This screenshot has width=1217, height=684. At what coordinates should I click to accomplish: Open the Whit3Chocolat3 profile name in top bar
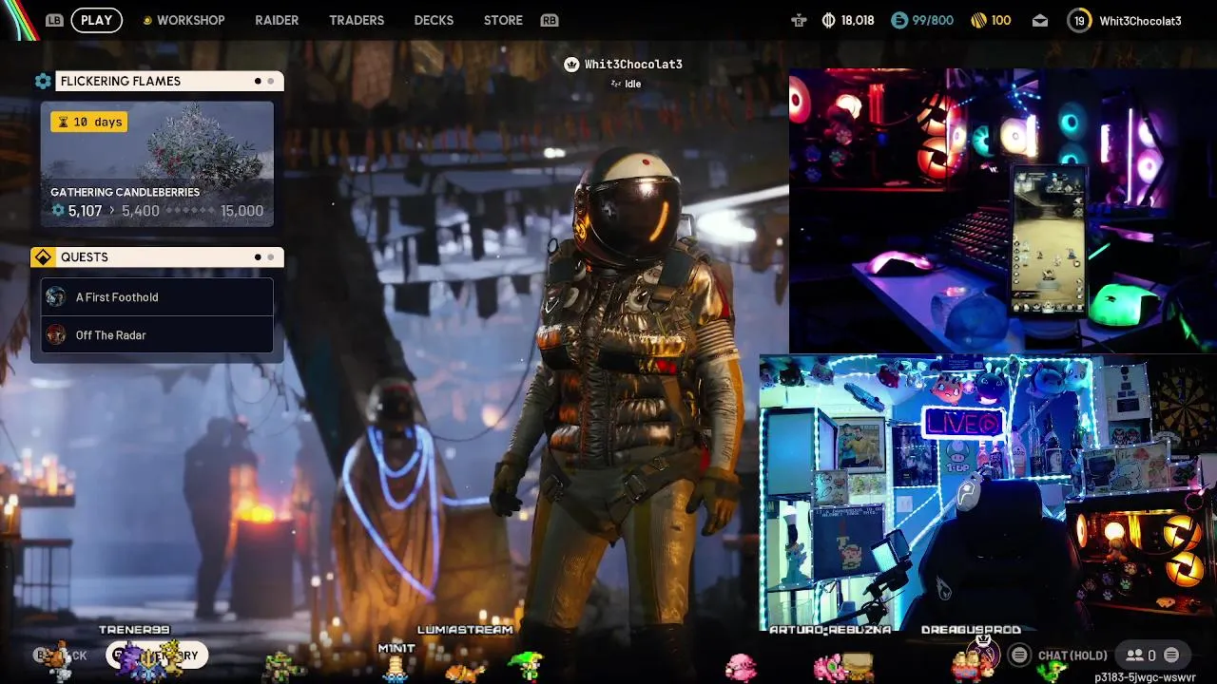[1140, 20]
